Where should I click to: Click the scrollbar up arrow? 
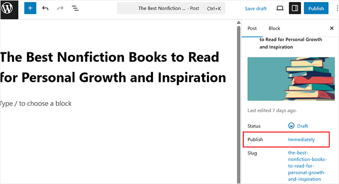[x=238, y=22]
